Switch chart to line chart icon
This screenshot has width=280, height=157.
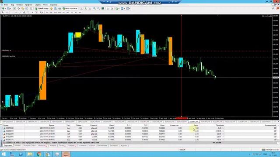pos(90,8)
